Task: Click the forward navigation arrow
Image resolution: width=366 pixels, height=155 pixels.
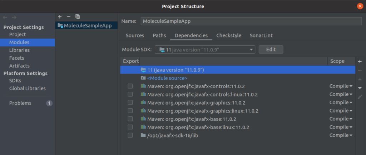Action: (x=14, y=17)
